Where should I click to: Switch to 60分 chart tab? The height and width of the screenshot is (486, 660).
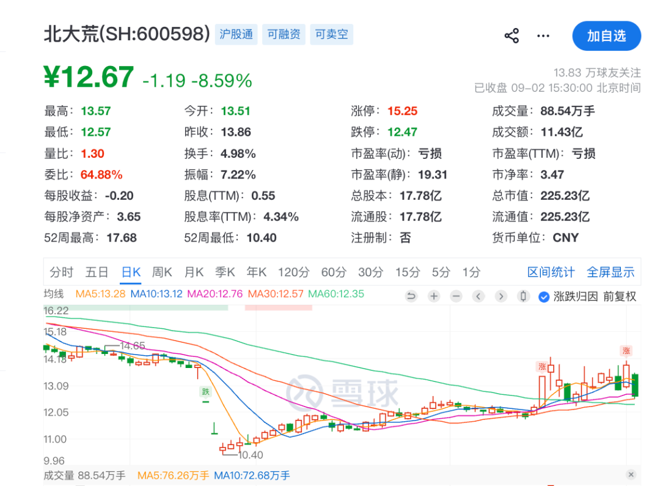coord(334,272)
